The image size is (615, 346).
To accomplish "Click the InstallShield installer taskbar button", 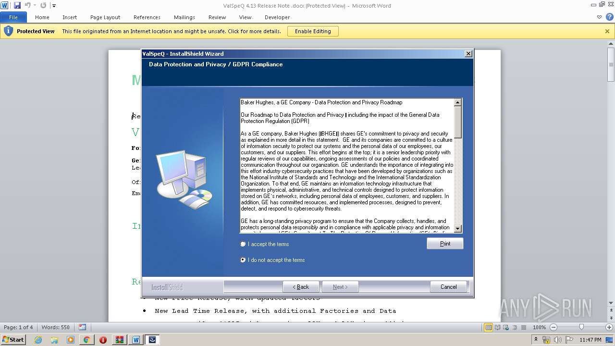I will coord(152,340).
